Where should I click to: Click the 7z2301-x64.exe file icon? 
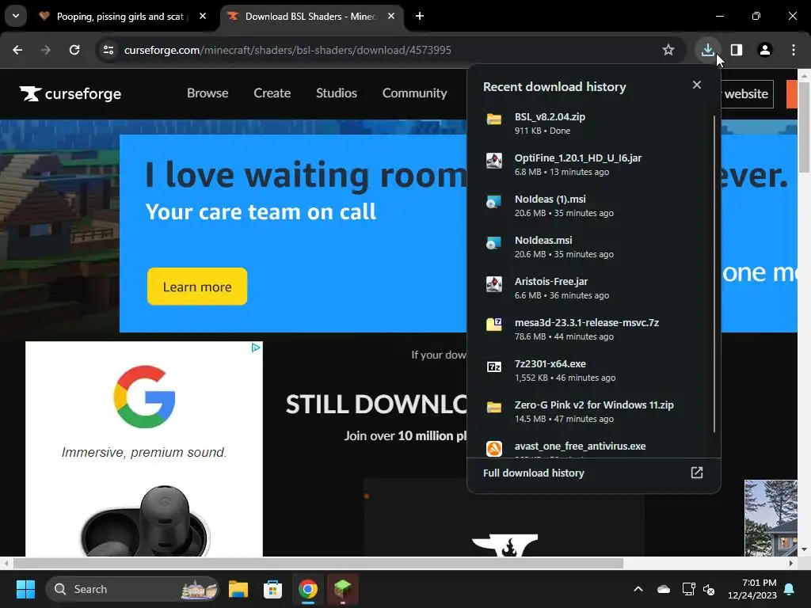pyautogui.click(x=494, y=367)
